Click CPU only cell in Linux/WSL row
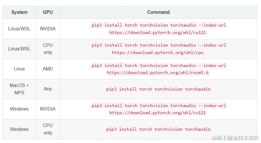The image size is (261, 143). point(48,49)
